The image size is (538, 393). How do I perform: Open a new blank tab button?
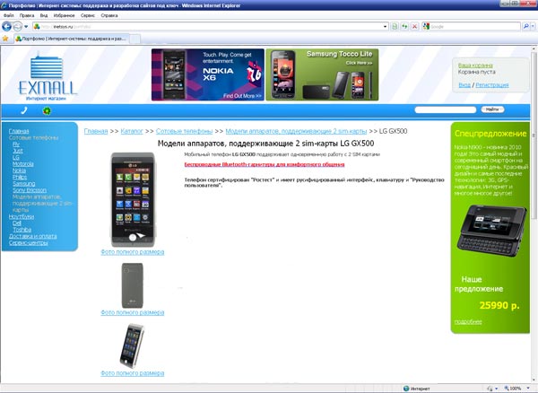134,39
